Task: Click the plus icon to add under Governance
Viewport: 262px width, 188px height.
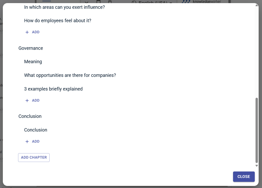Action: (x=27, y=100)
